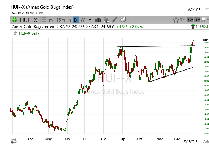Click the Apr label on time axis
This screenshot has width=209, height=146.
[30, 139]
